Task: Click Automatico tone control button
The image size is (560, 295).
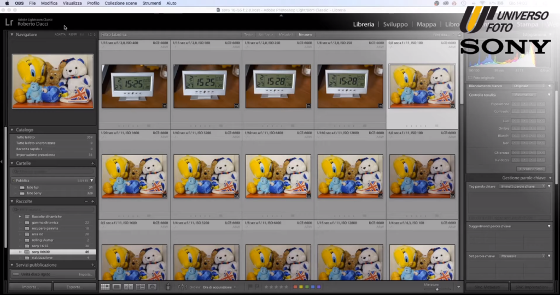Action: tap(523, 95)
